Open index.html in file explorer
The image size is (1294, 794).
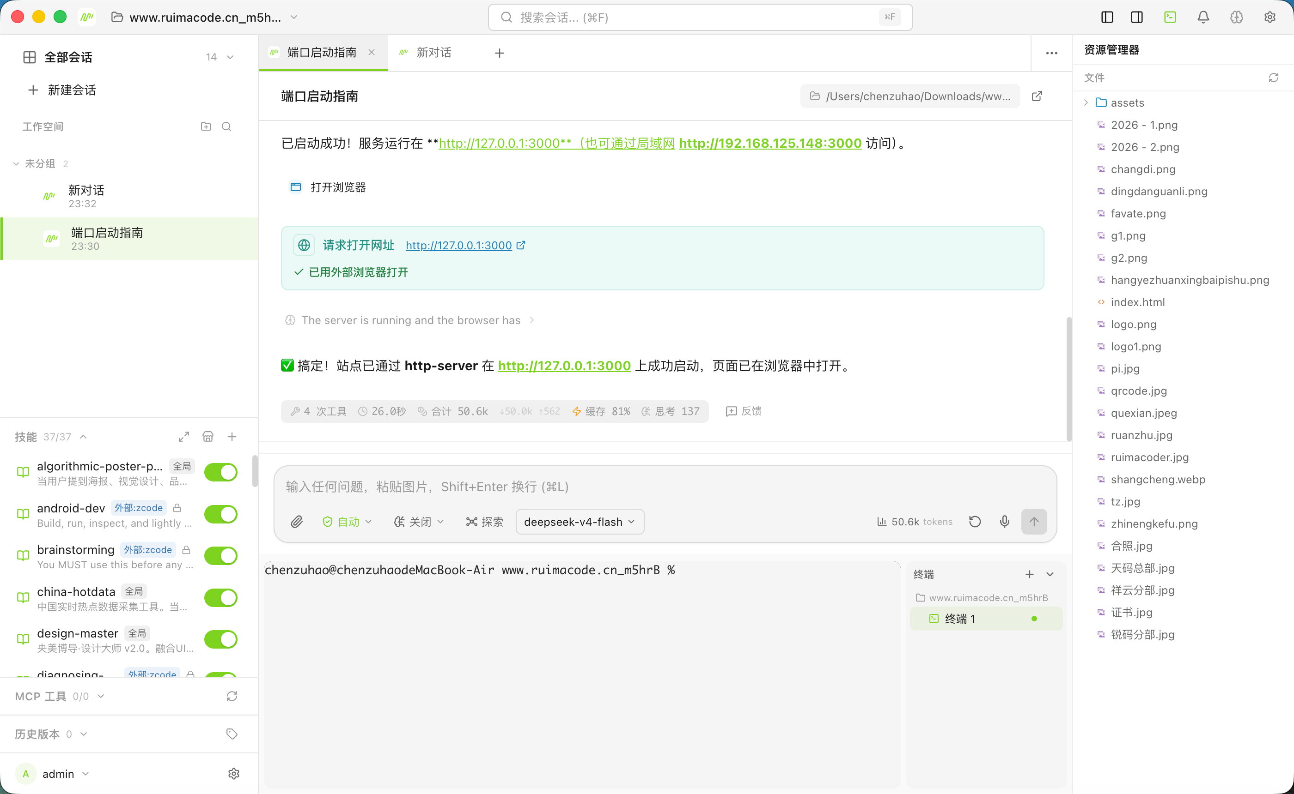coord(1138,302)
